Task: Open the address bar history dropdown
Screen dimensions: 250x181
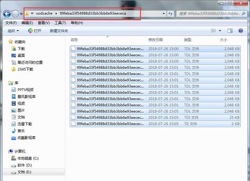Action: 164,14
